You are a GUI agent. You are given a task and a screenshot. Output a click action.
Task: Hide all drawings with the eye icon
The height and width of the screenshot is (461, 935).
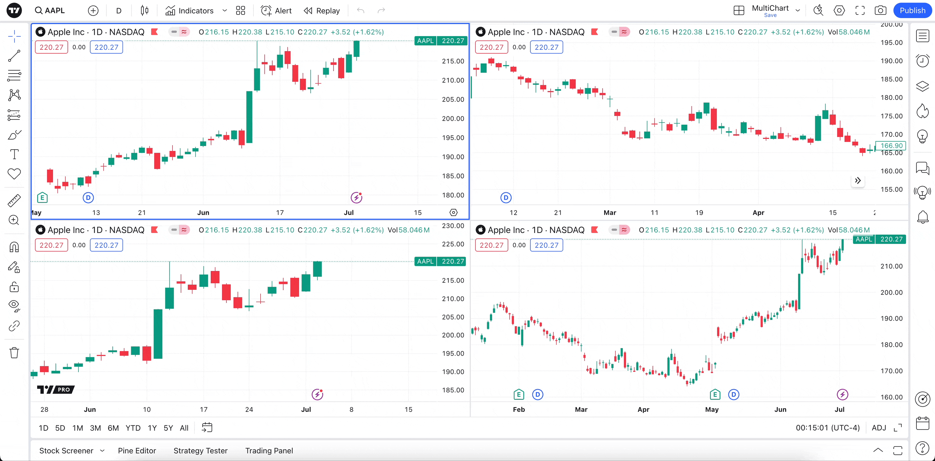pyautogui.click(x=14, y=306)
